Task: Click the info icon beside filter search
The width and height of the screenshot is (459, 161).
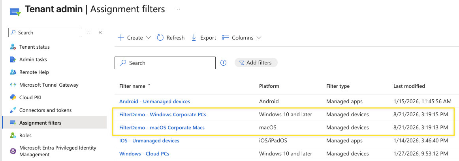Action: (x=223, y=63)
